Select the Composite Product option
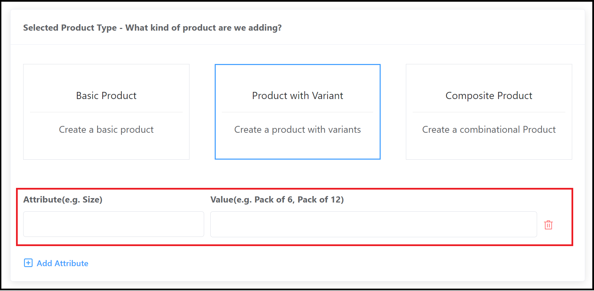 [489, 112]
